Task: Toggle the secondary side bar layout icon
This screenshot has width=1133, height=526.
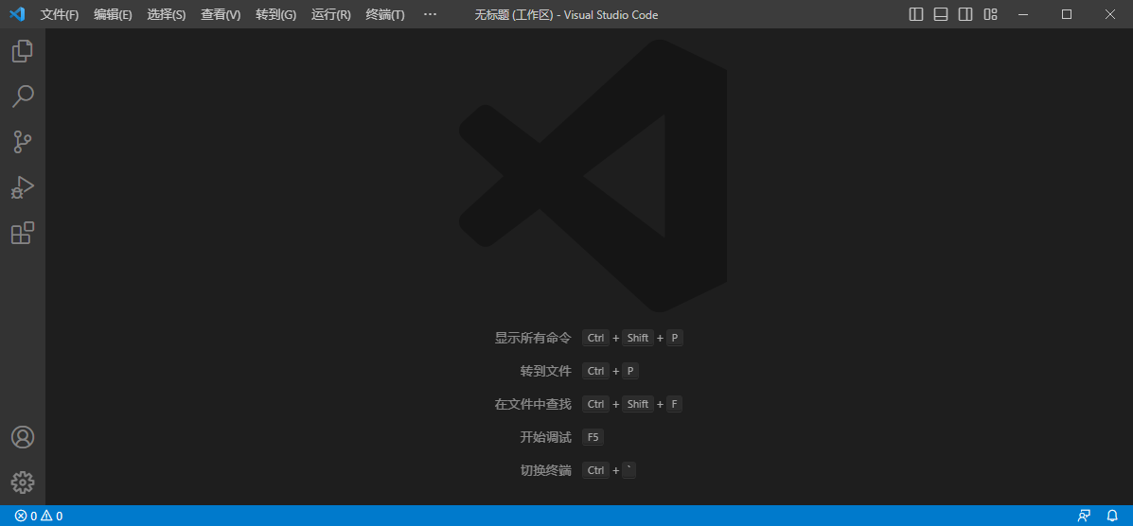Action: pyautogui.click(x=965, y=14)
